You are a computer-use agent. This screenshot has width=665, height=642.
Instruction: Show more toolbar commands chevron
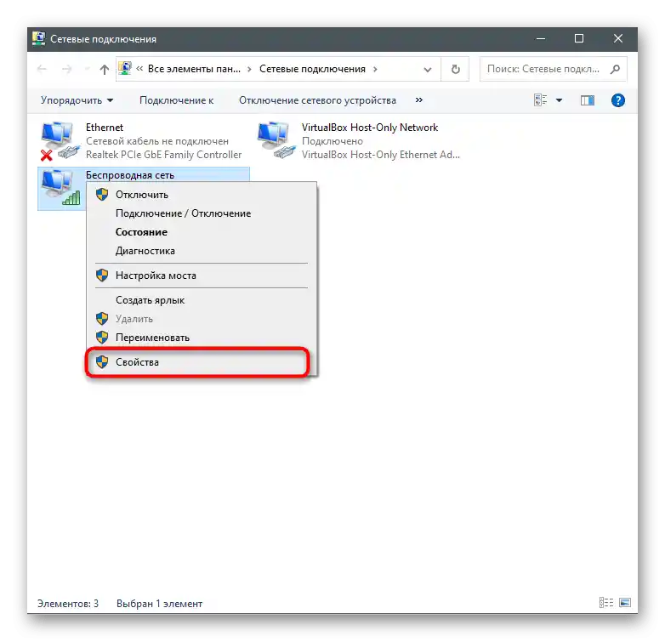(x=419, y=100)
